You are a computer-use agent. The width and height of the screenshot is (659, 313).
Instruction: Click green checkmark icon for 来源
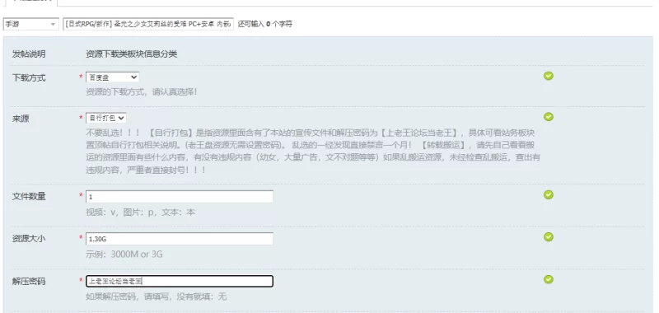pos(549,117)
